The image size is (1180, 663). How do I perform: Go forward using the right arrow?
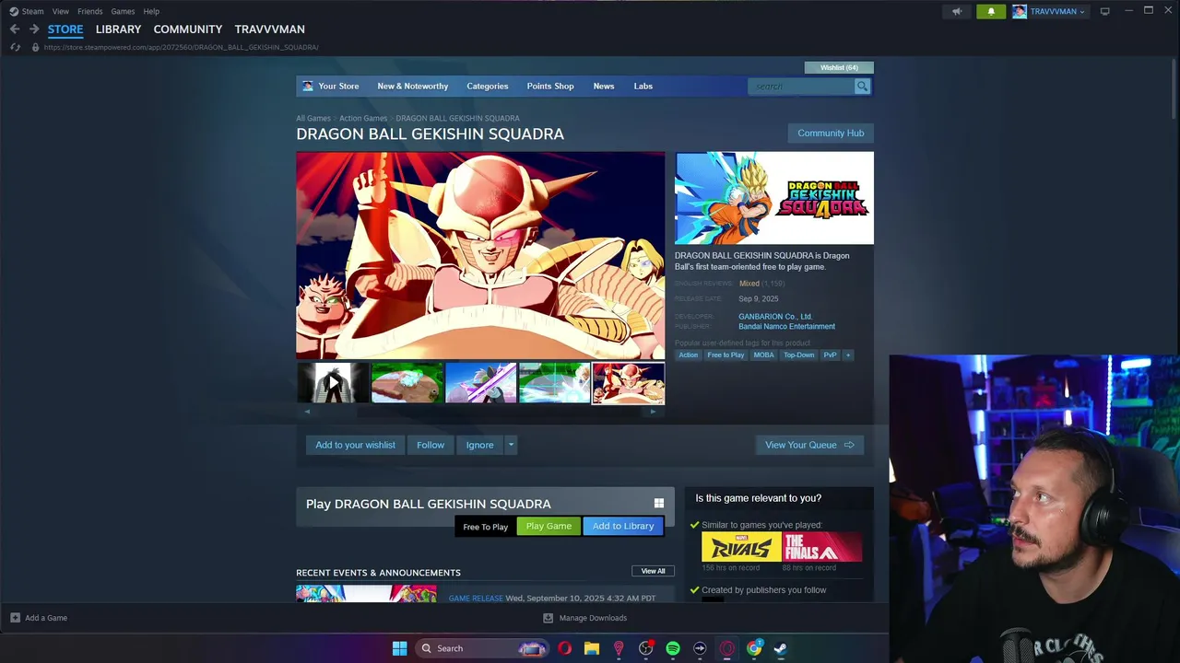pos(34,29)
